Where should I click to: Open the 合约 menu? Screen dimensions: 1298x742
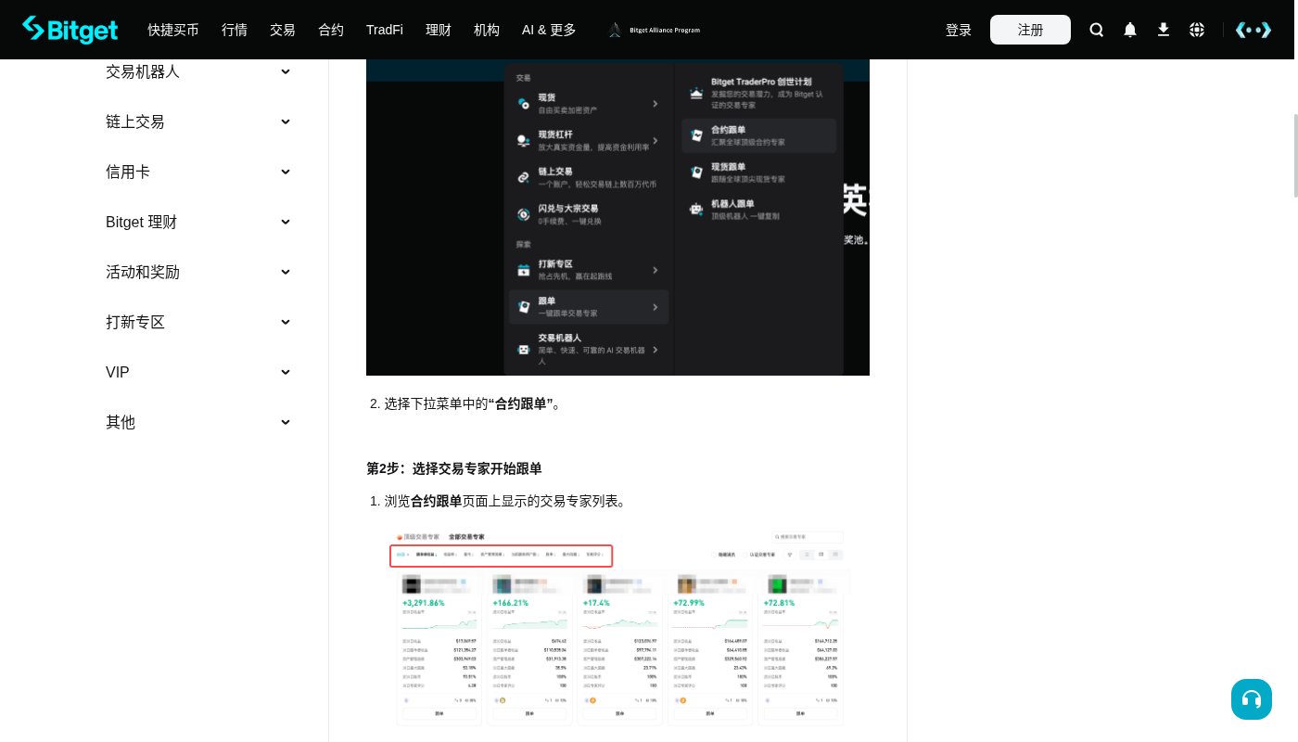click(331, 30)
